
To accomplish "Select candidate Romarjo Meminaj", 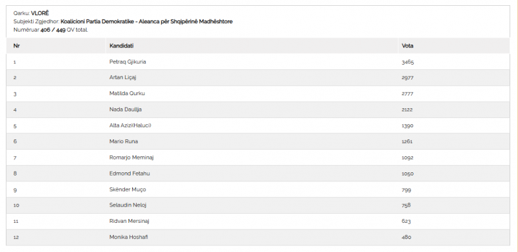I will click(131, 158).
